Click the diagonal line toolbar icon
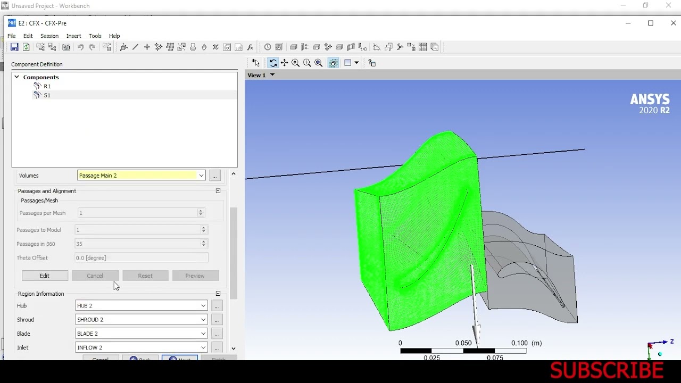 coord(135,47)
